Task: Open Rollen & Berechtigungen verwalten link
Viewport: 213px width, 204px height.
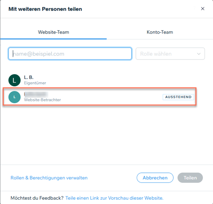Action: (49, 178)
